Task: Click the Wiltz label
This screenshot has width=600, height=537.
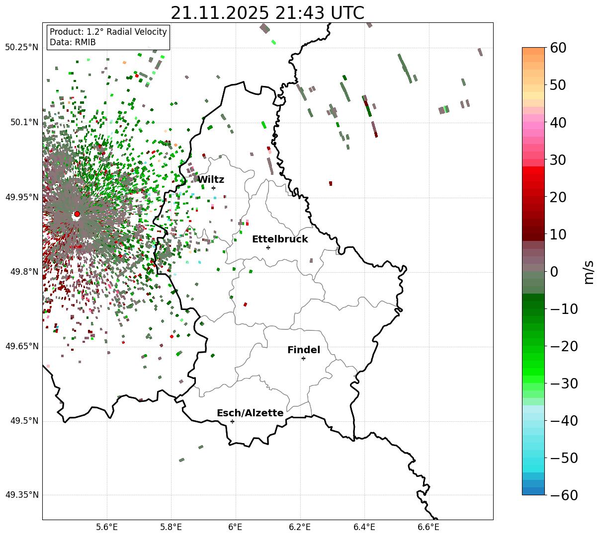Action: pos(211,179)
